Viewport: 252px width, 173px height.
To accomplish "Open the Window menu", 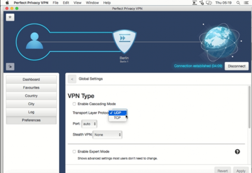I will click(92, 3).
